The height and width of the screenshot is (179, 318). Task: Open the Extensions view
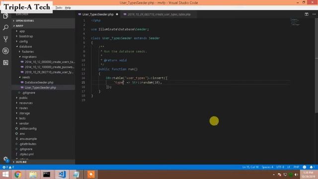click(5, 63)
